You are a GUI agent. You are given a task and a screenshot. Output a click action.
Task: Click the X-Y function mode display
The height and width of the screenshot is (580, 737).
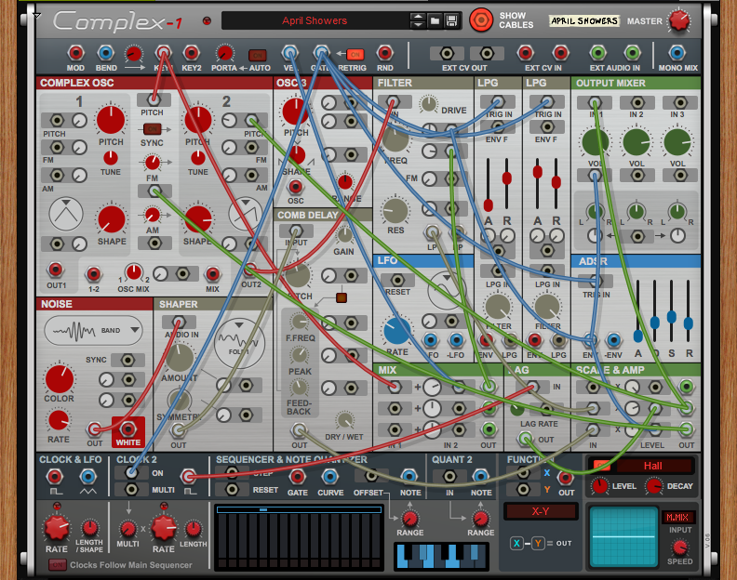540,511
